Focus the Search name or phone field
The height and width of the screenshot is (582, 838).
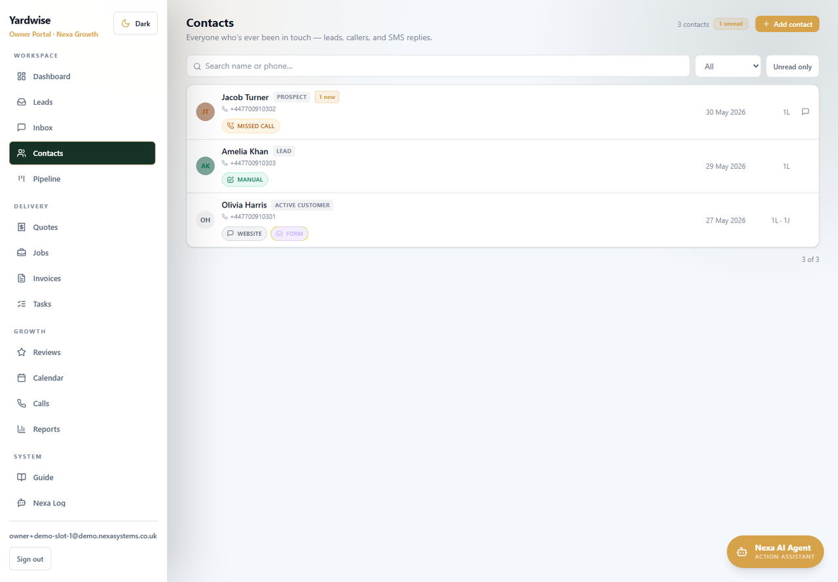pyautogui.click(x=438, y=66)
